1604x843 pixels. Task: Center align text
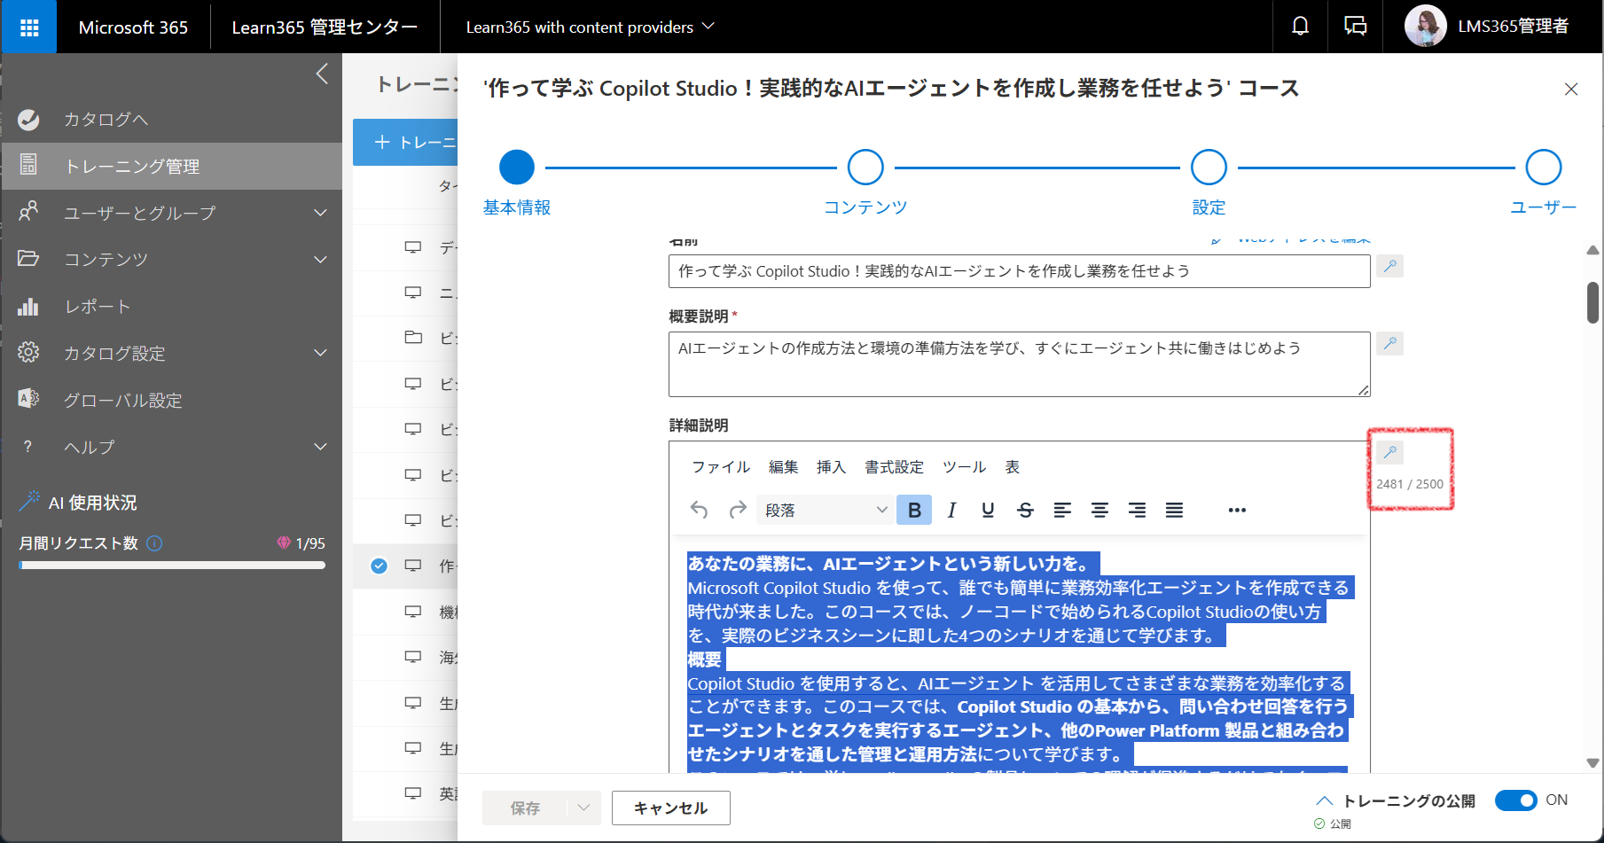click(1099, 510)
